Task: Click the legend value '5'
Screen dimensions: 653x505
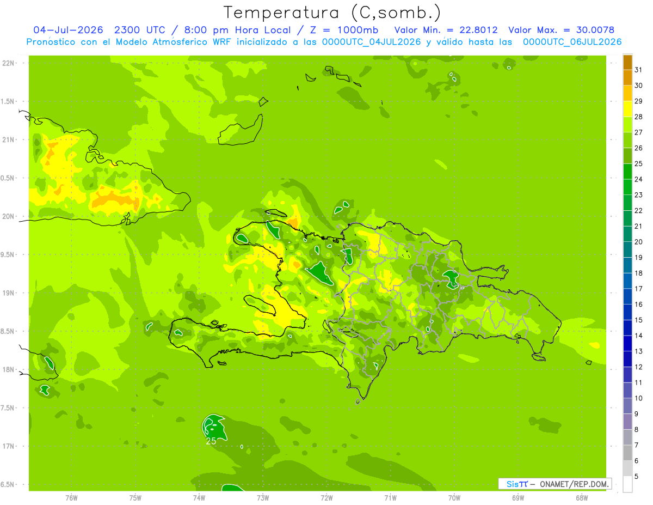Action: [636, 477]
